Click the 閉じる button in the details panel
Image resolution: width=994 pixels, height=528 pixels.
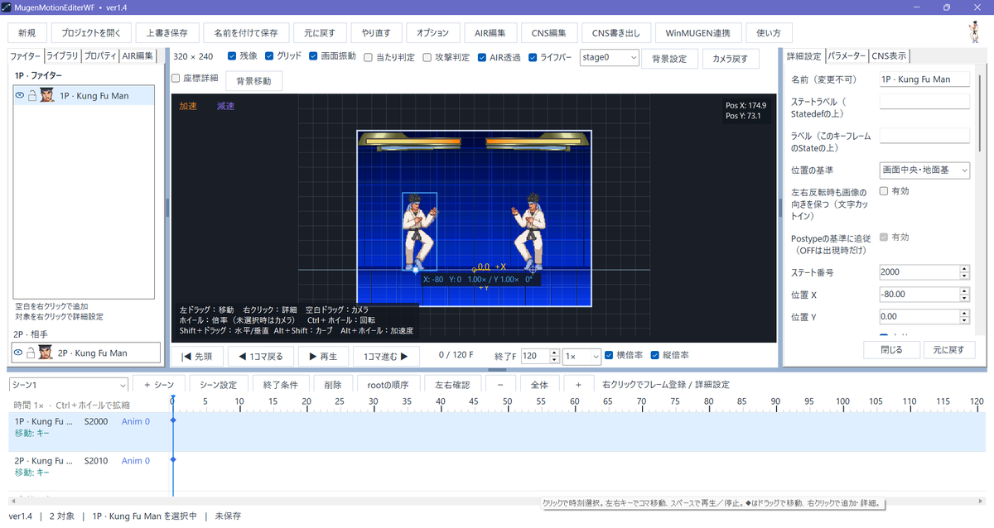click(x=891, y=350)
